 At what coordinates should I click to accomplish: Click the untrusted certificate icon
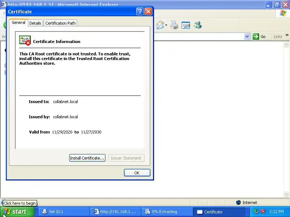pos(25,40)
